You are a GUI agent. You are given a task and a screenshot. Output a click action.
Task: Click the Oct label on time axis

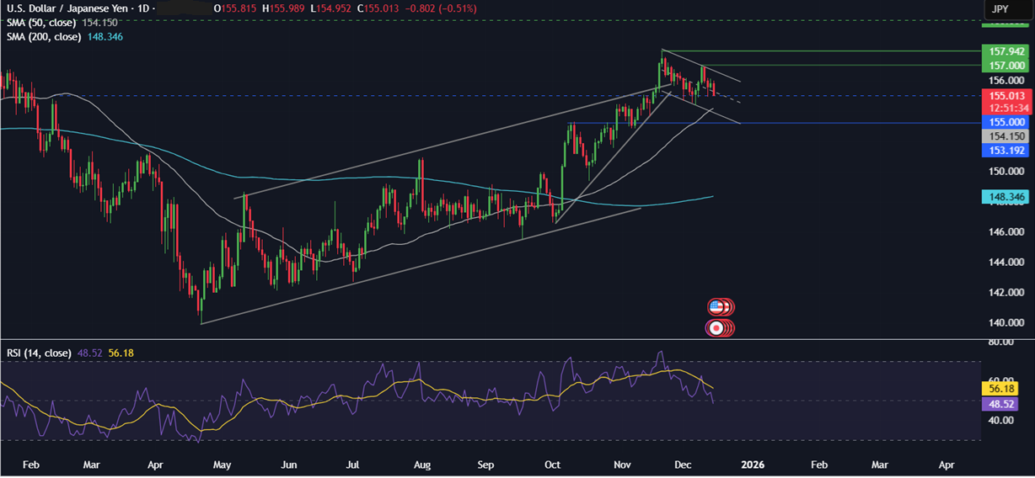(x=553, y=464)
